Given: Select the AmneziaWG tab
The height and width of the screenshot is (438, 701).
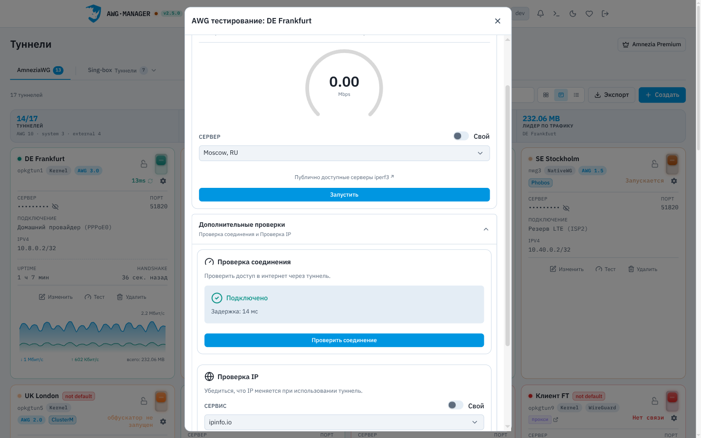Looking at the screenshot, I should (x=40, y=70).
